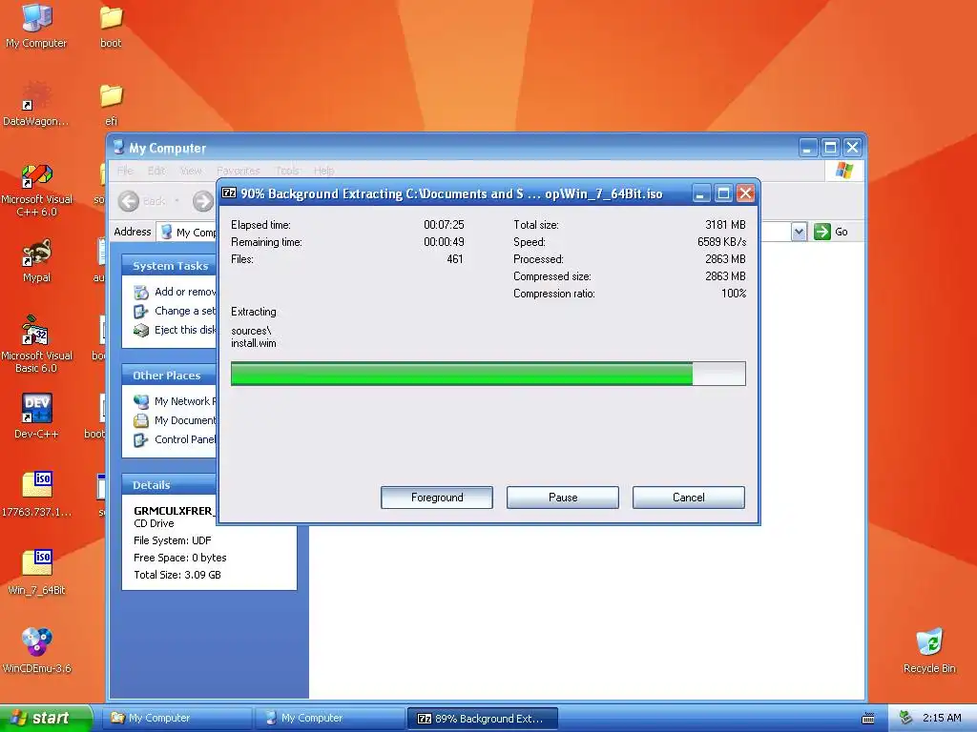Open the Add or remove programs link
Screen dimensions: 977x732
[185, 292]
